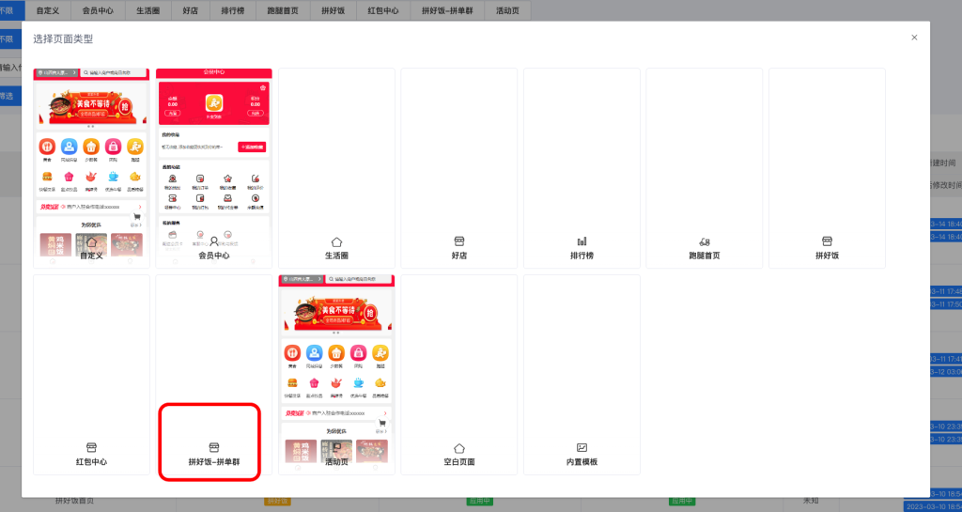
Task: Choose the 拼好饭 store icon
Action: pyautogui.click(x=827, y=241)
